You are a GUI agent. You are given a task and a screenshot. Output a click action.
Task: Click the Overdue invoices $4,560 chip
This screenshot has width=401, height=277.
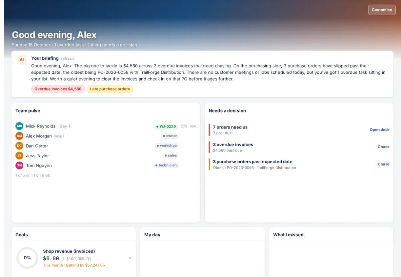pyautogui.click(x=58, y=89)
